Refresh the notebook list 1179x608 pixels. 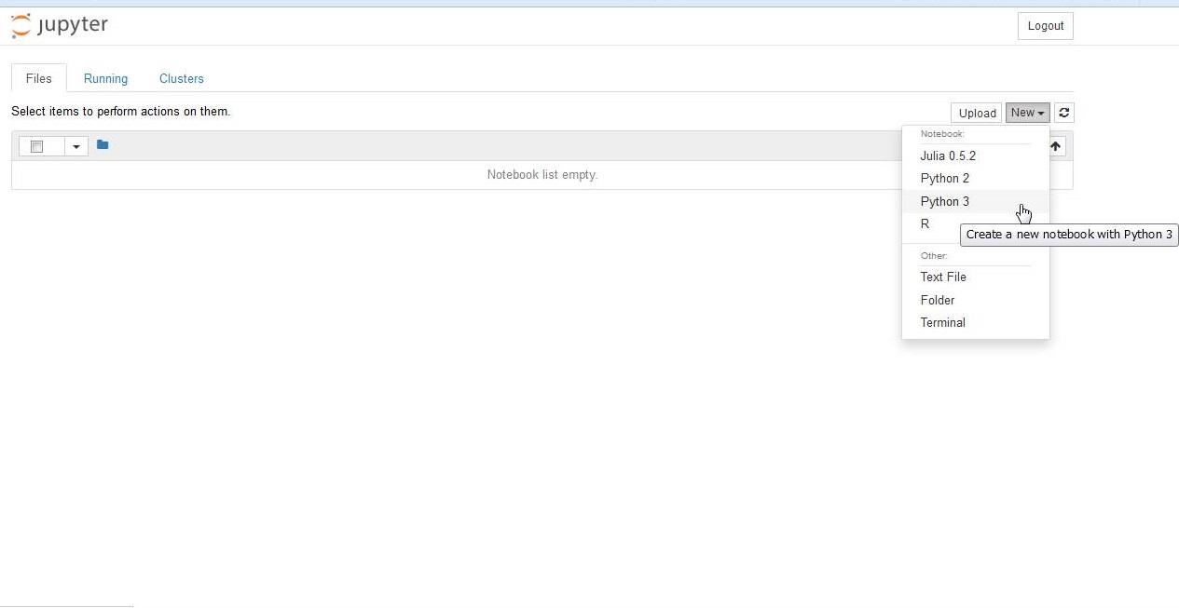[x=1064, y=113]
